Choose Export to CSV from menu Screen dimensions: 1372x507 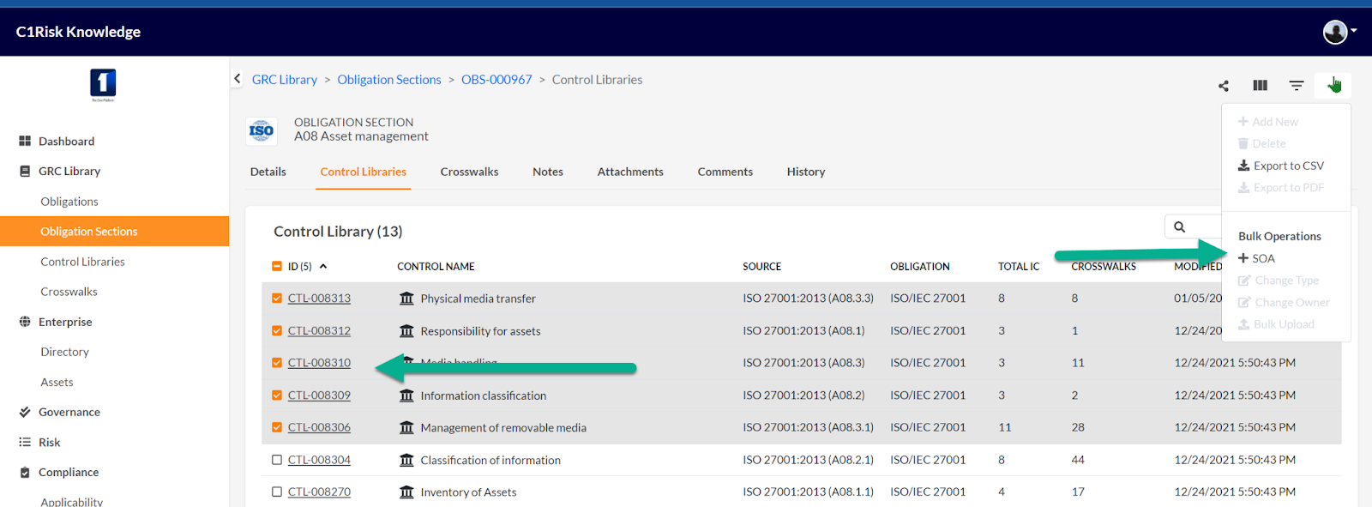click(x=1281, y=166)
